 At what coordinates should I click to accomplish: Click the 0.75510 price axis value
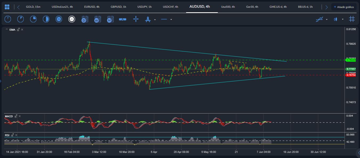[x=351, y=87]
